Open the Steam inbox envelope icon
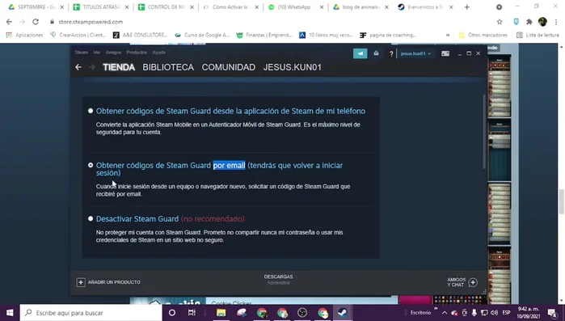 (x=376, y=53)
